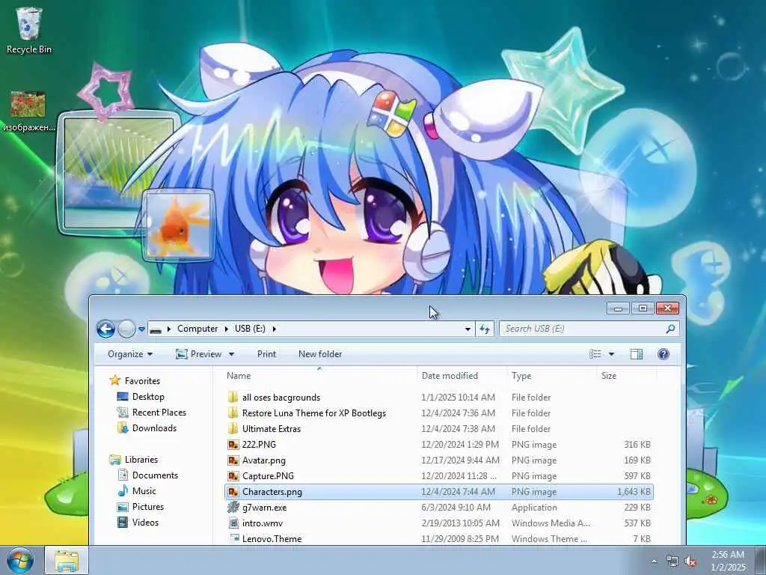Viewport: 766px width, 575px height.
Task: Select the g7warn.exe application
Action: pos(438,508)
